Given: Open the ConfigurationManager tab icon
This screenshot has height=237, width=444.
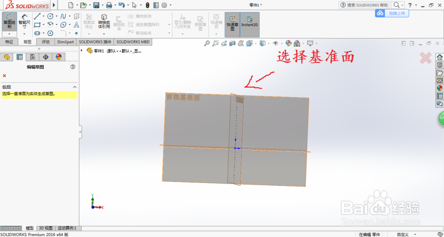Looking at the screenshot, I should [x=32, y=57].
